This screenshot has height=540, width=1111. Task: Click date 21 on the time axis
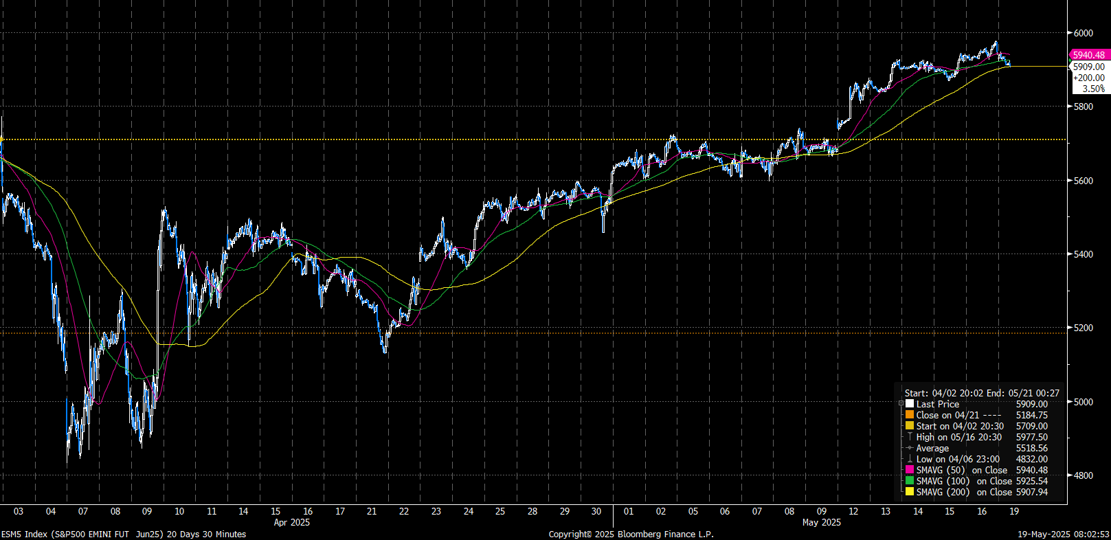click(372, 511)
